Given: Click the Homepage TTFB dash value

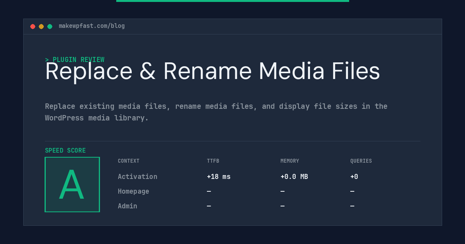Looking at the screenshot, I should [x=209, y=191].
